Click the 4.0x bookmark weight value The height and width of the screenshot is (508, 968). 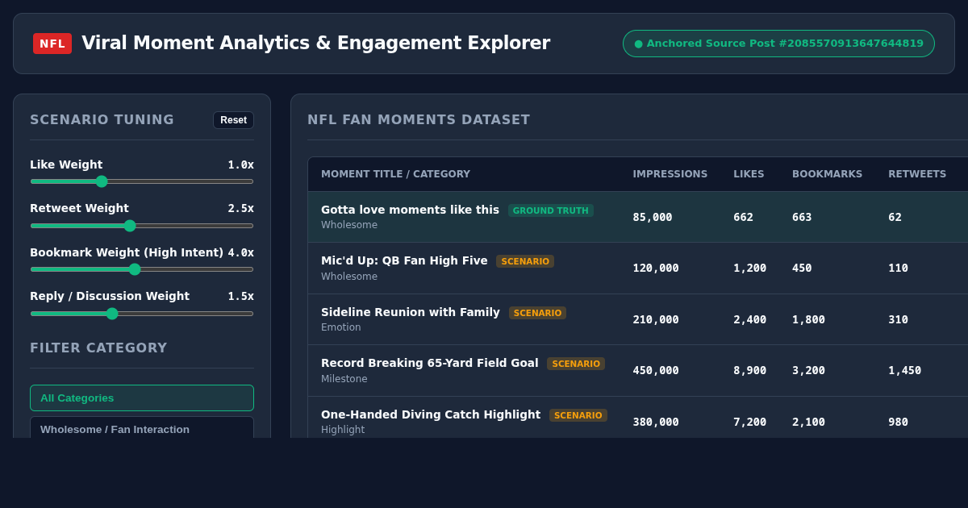(x=240, y=252)
